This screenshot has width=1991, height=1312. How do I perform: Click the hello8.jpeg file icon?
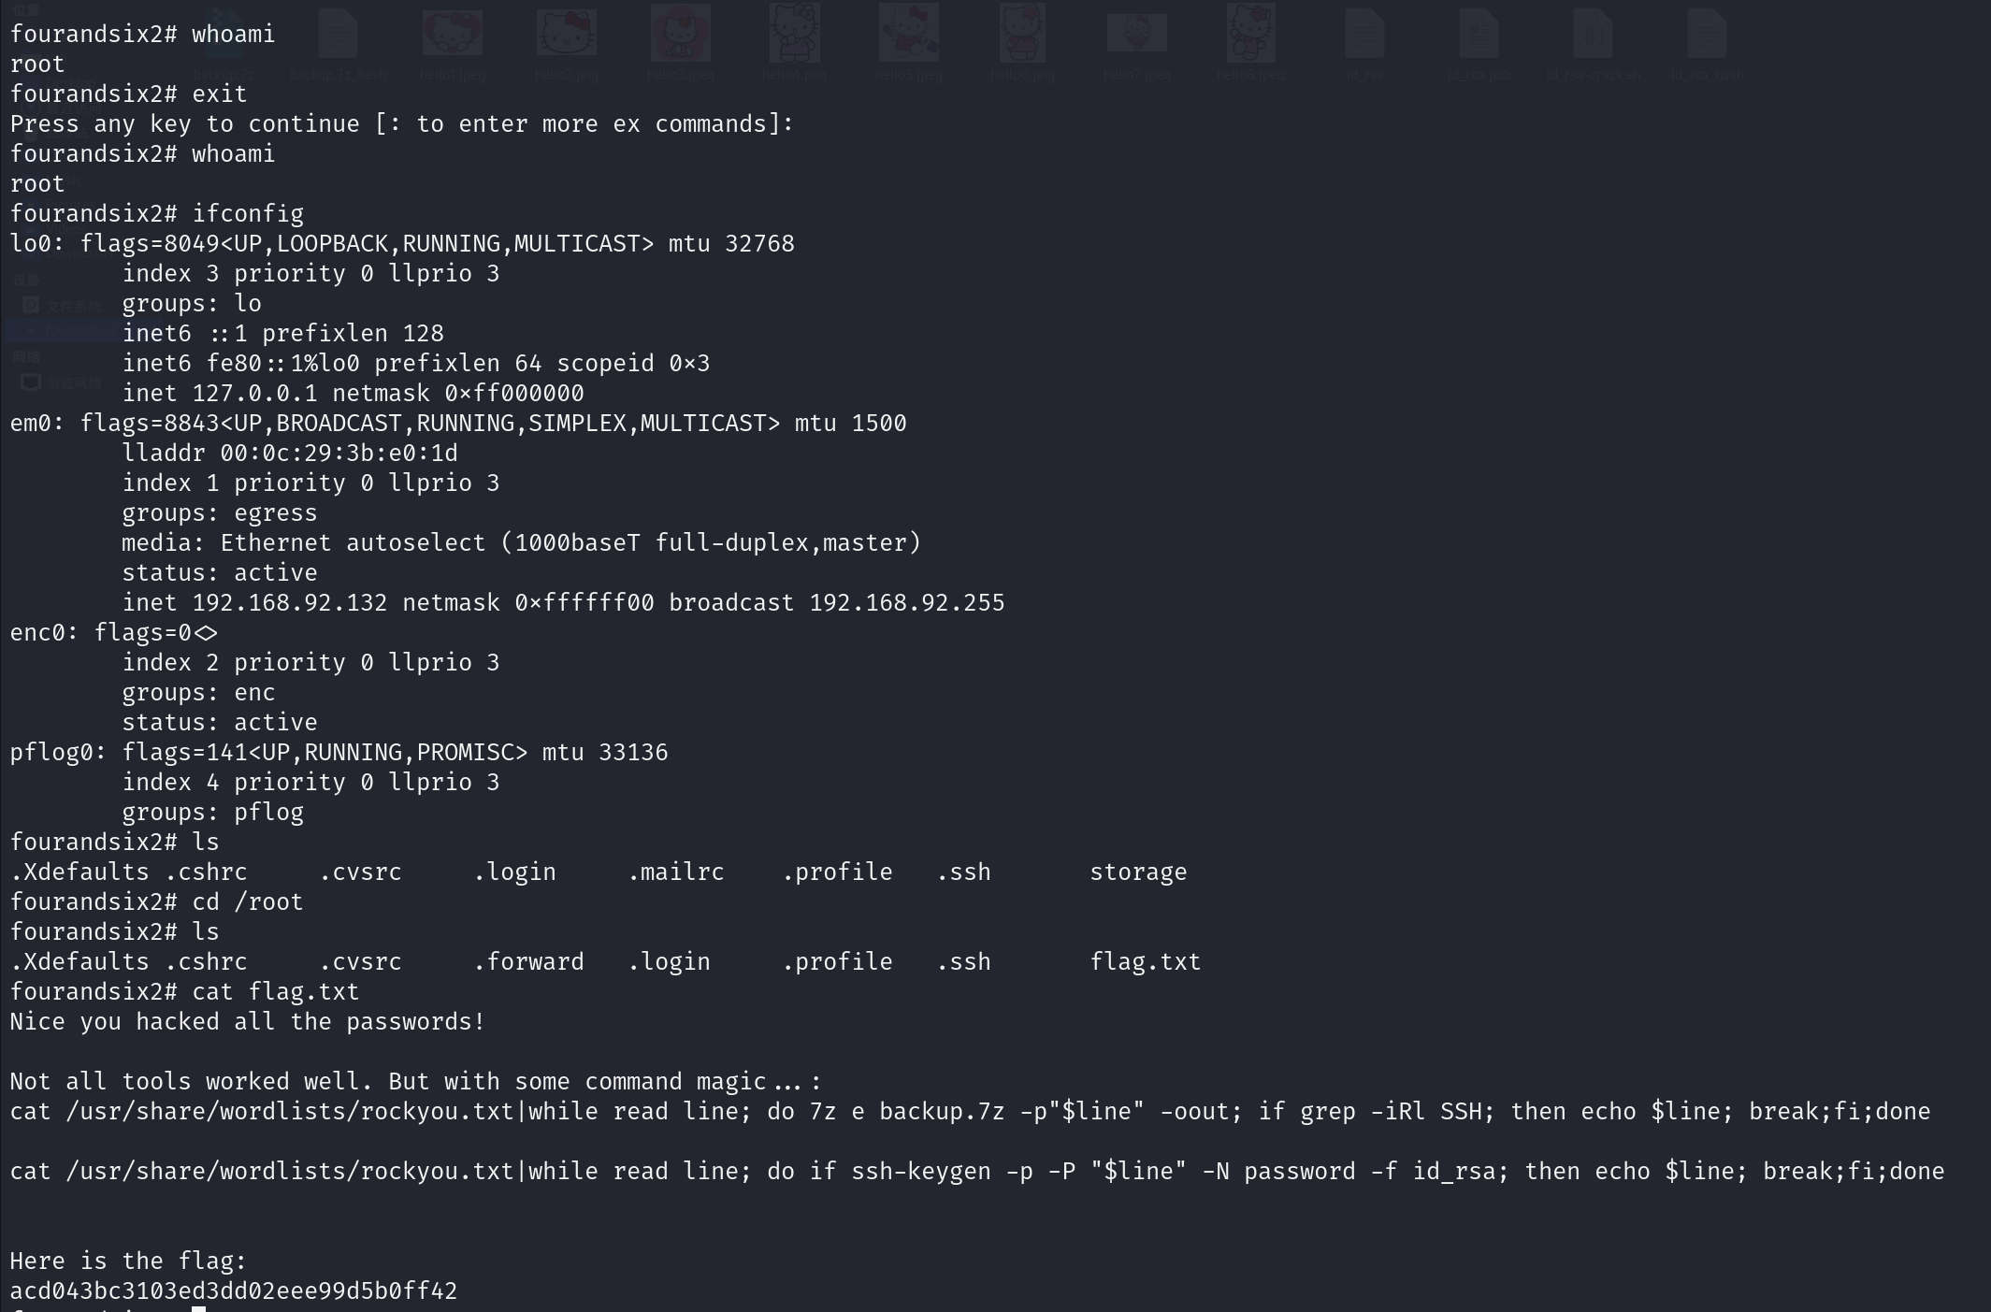point(1250,34)
